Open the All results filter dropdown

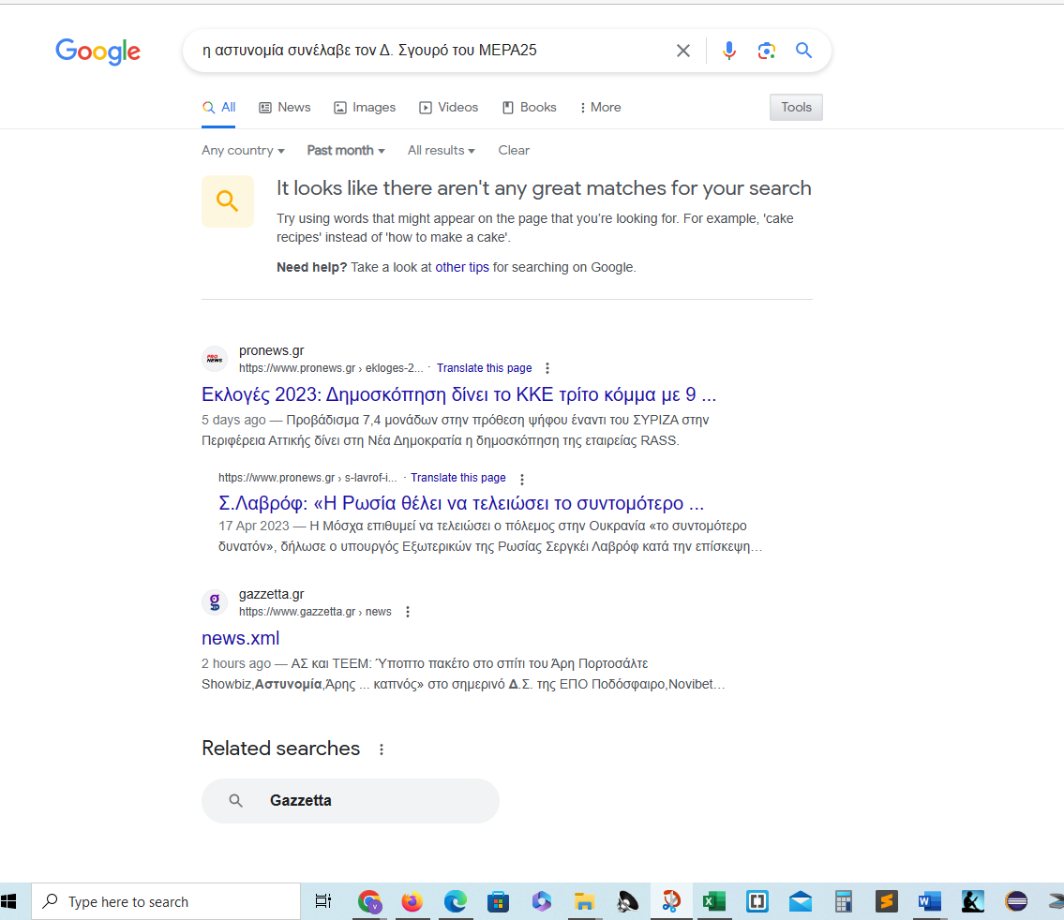click(x=442, y=151)
